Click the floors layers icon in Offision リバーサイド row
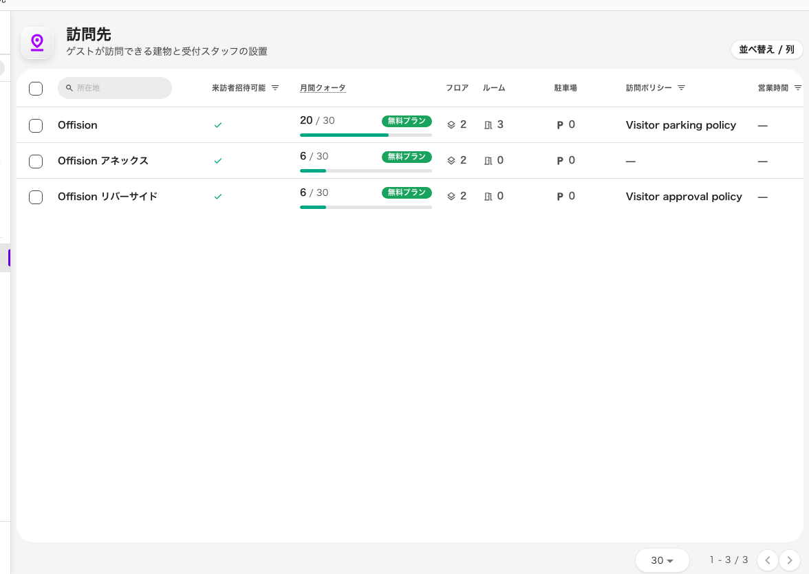 click(451, 196)
